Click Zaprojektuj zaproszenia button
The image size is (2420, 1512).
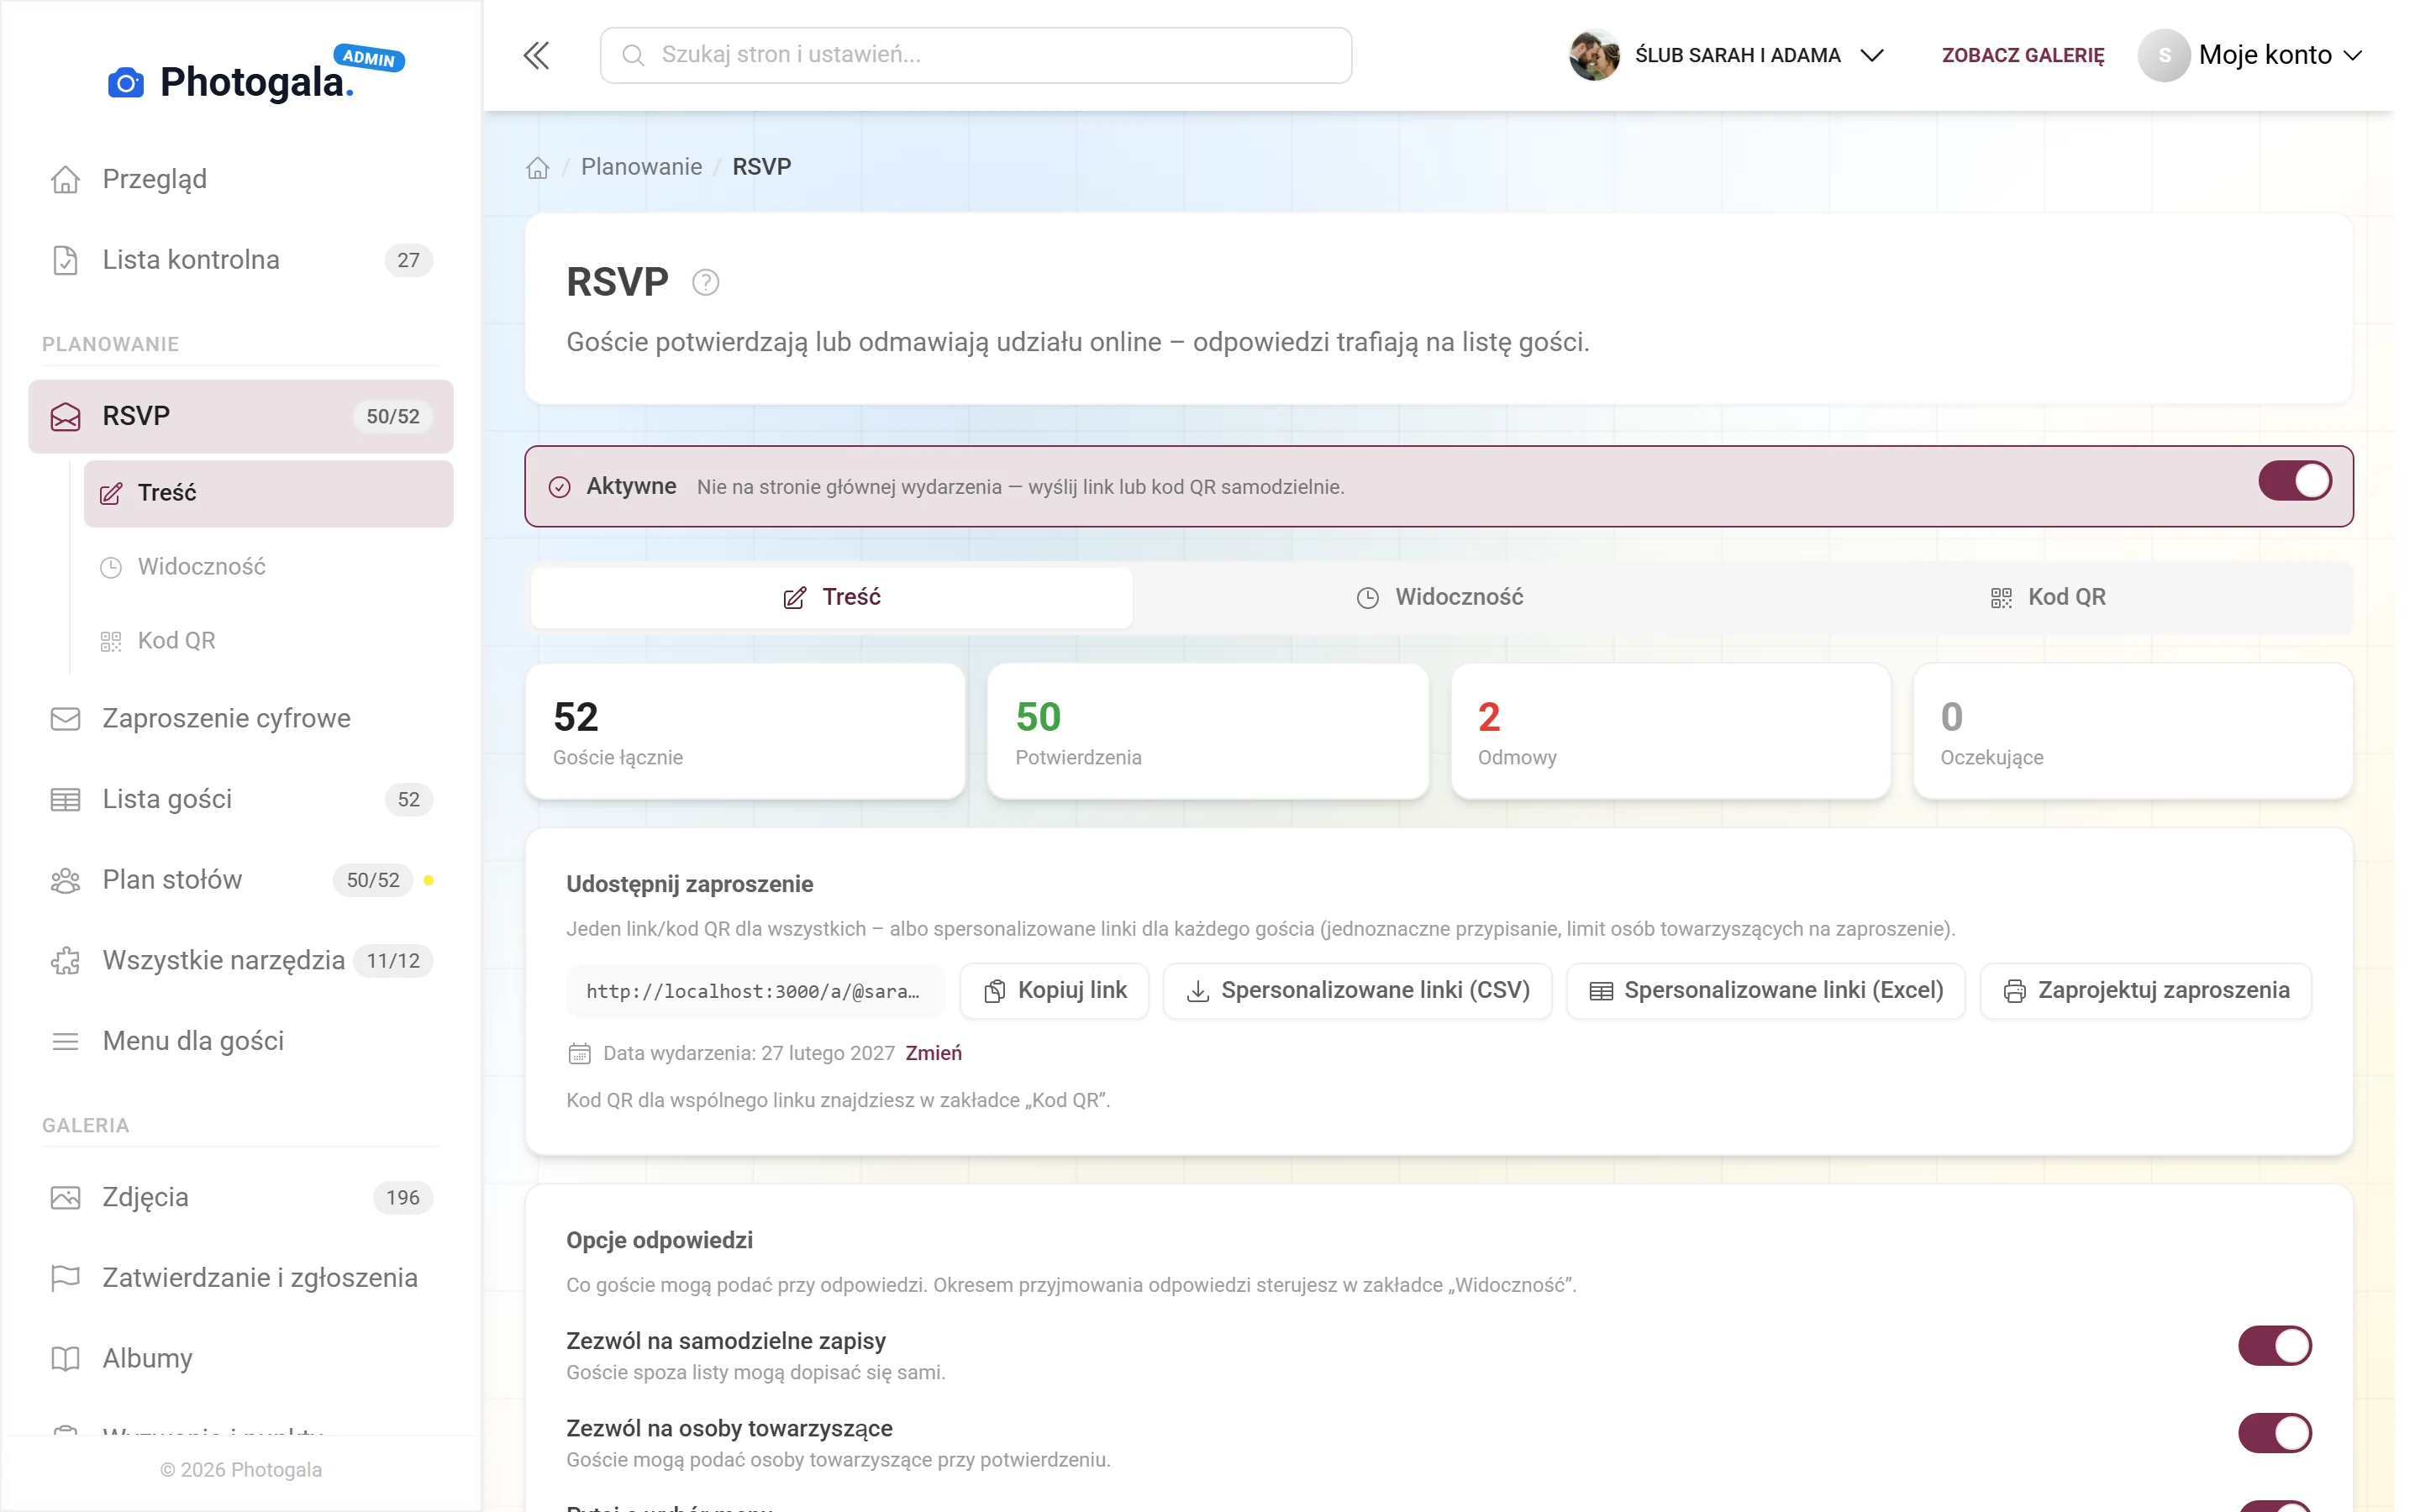click(x=2145, y=991)
